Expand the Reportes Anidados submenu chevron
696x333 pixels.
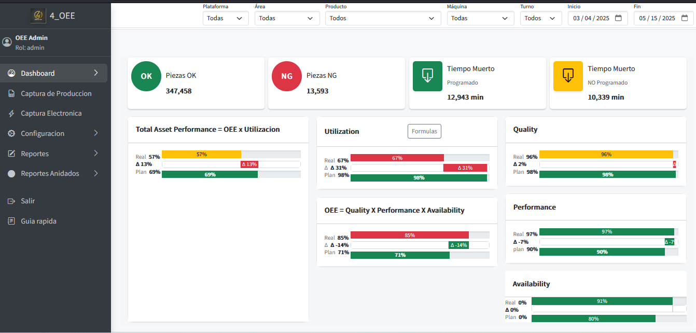click(96, 174)
